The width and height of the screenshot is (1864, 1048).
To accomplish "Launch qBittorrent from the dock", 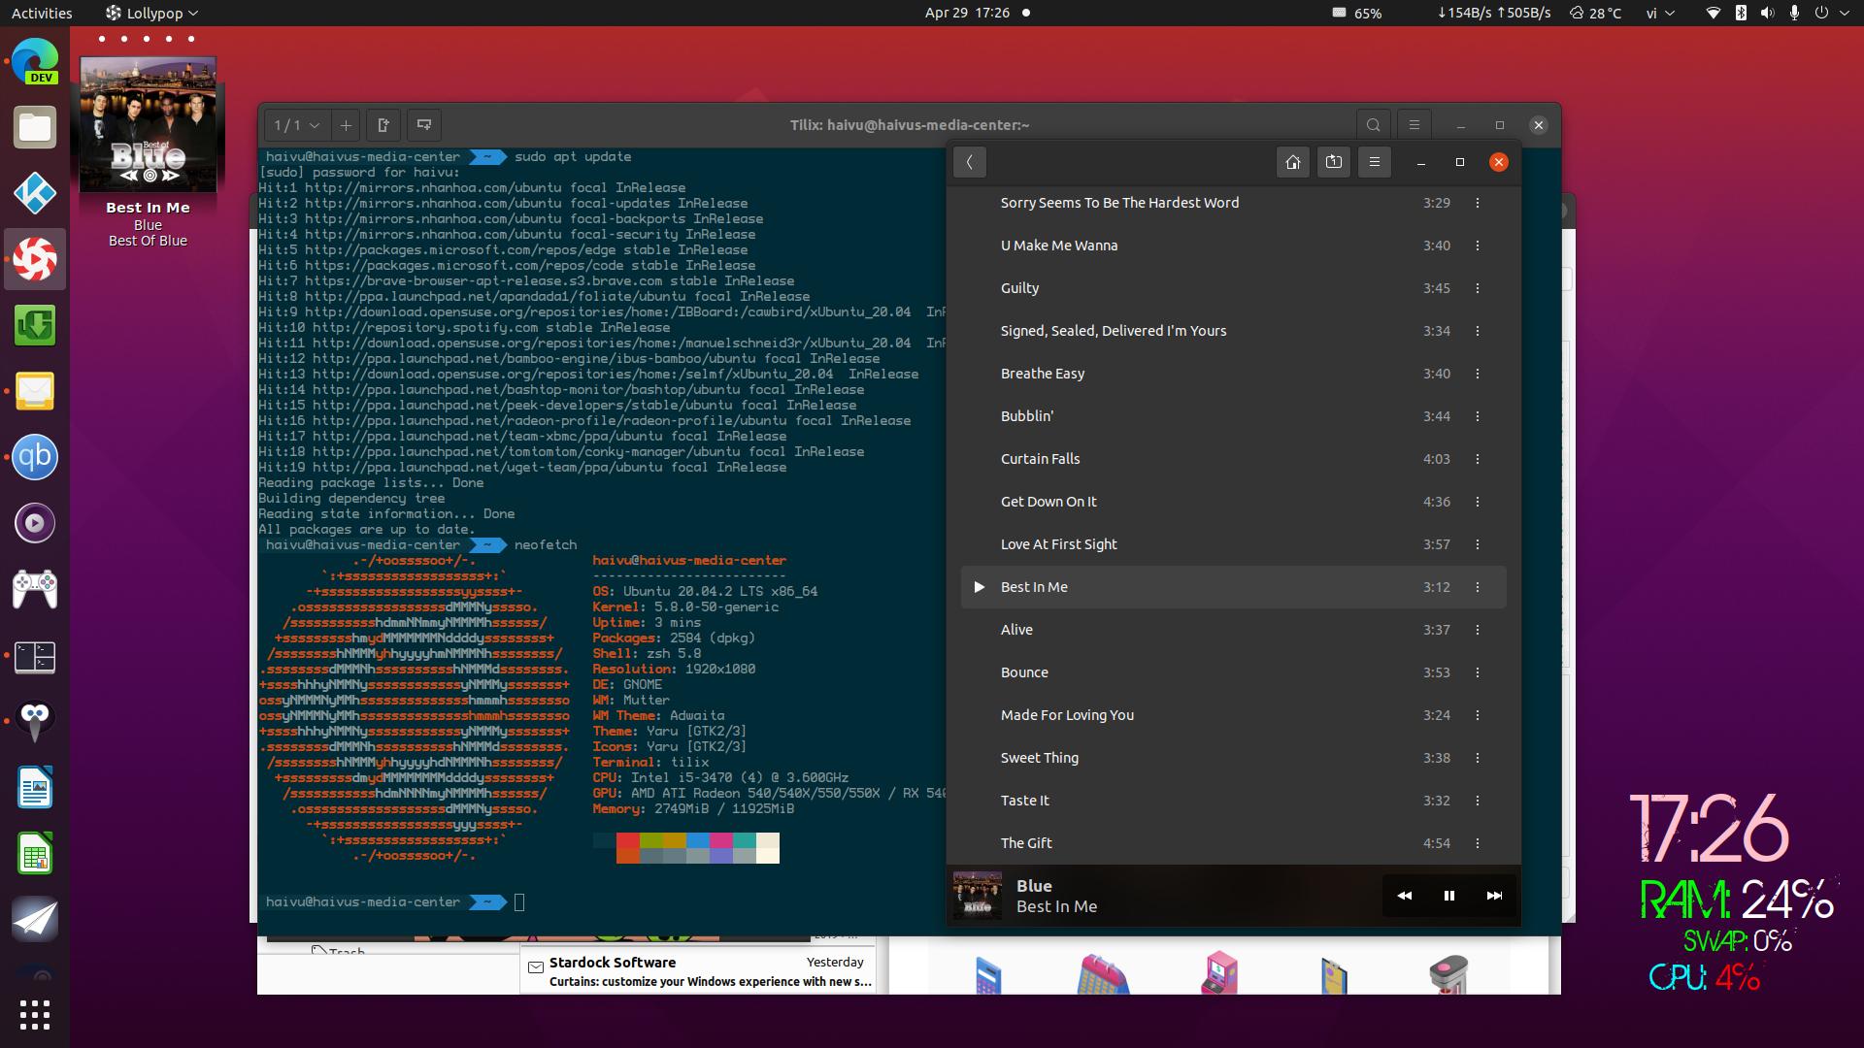I will point(35,457).
